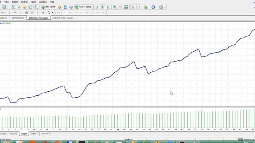
Task: Switch to the H4 timeframe
Action: point(86,12)
